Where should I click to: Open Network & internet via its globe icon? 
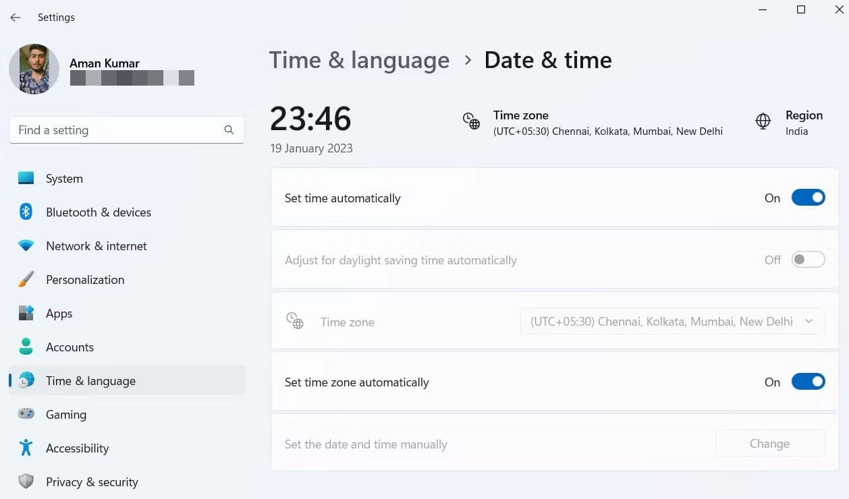26,245
